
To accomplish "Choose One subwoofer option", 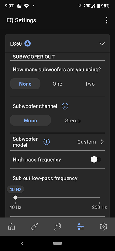I will pos(57,84).
